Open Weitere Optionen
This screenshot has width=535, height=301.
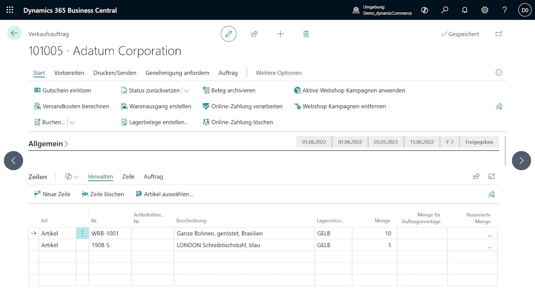(278, 73)
